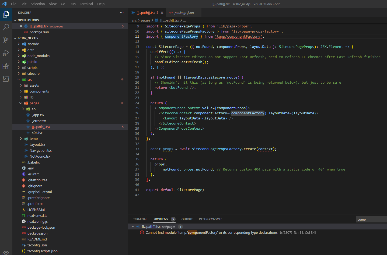This screenshot has height=255, width=387.
Task: Expand the sitecore folder
Action: coord(70,73)
